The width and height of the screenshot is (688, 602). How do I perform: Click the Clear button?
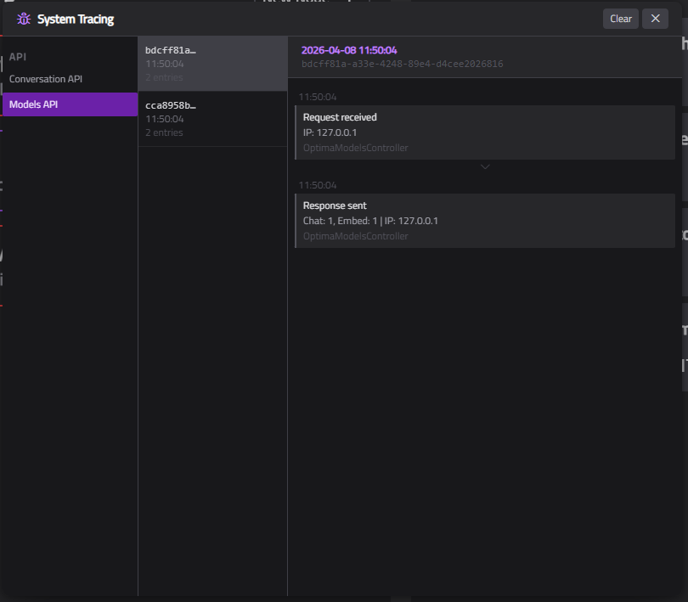pos(620,19)
